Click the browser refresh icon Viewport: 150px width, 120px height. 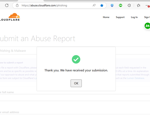point(7,5)
